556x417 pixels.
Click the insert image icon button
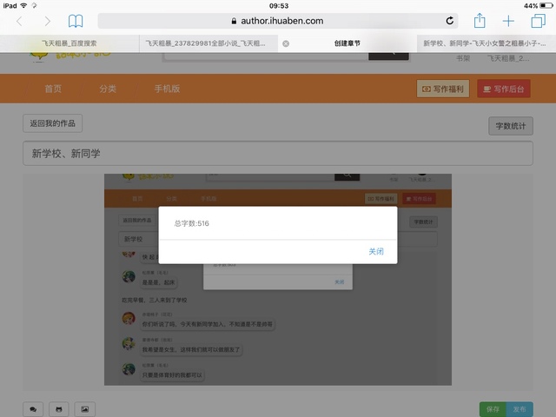point(84,408)
